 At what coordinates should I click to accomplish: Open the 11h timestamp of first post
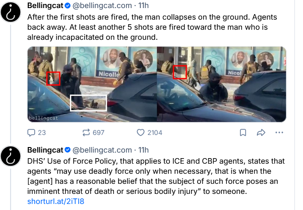(143, 6)
